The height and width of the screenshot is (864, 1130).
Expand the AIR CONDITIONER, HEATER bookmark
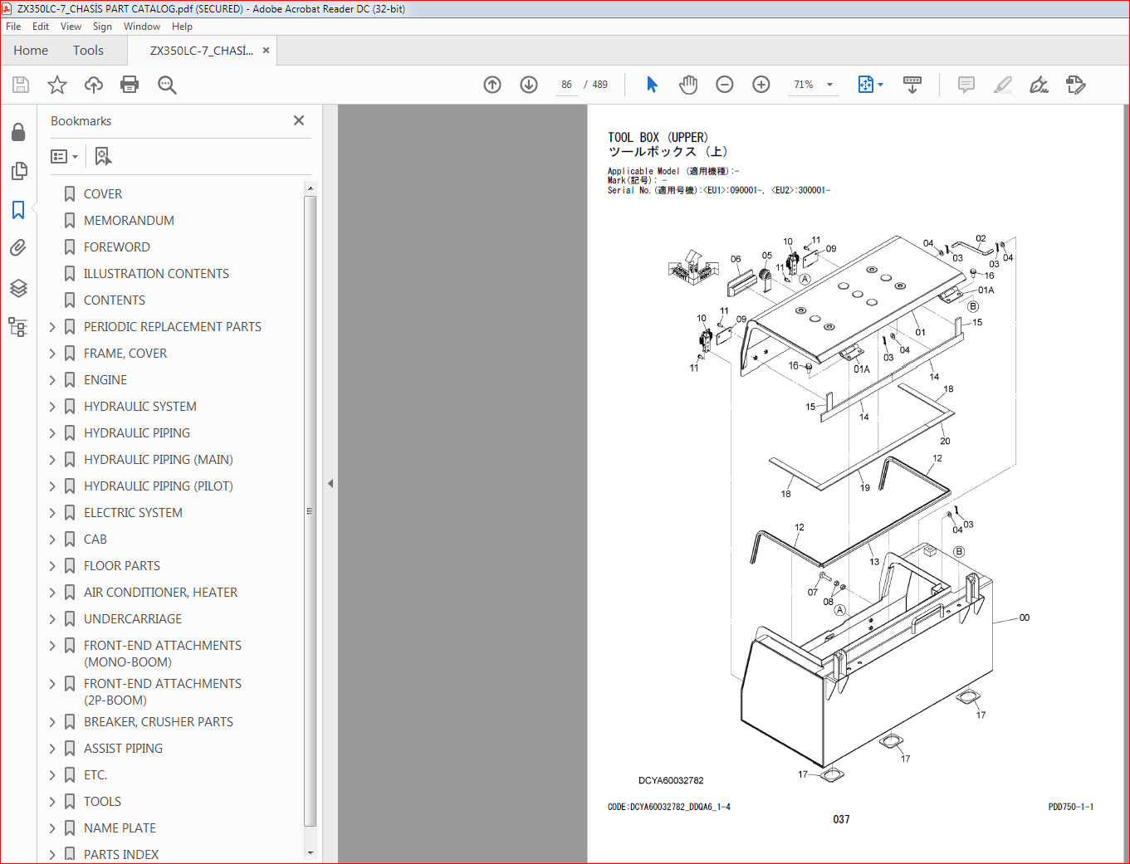[52, 593]
